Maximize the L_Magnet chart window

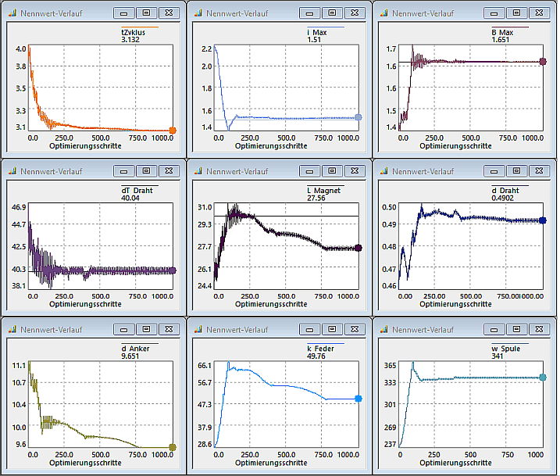(331, 170)
